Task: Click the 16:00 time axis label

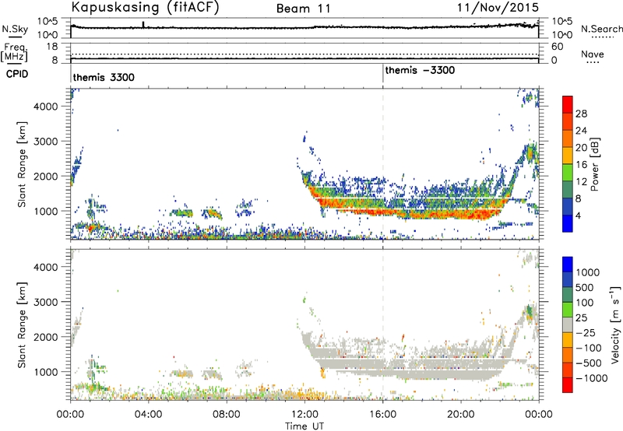Action: 382,415
